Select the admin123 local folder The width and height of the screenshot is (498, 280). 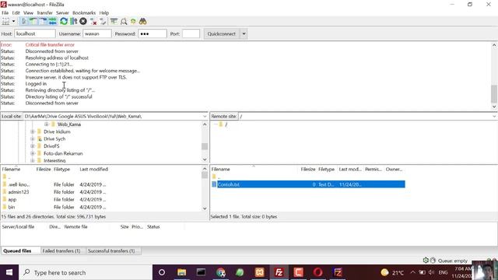[x=19, y=192]
